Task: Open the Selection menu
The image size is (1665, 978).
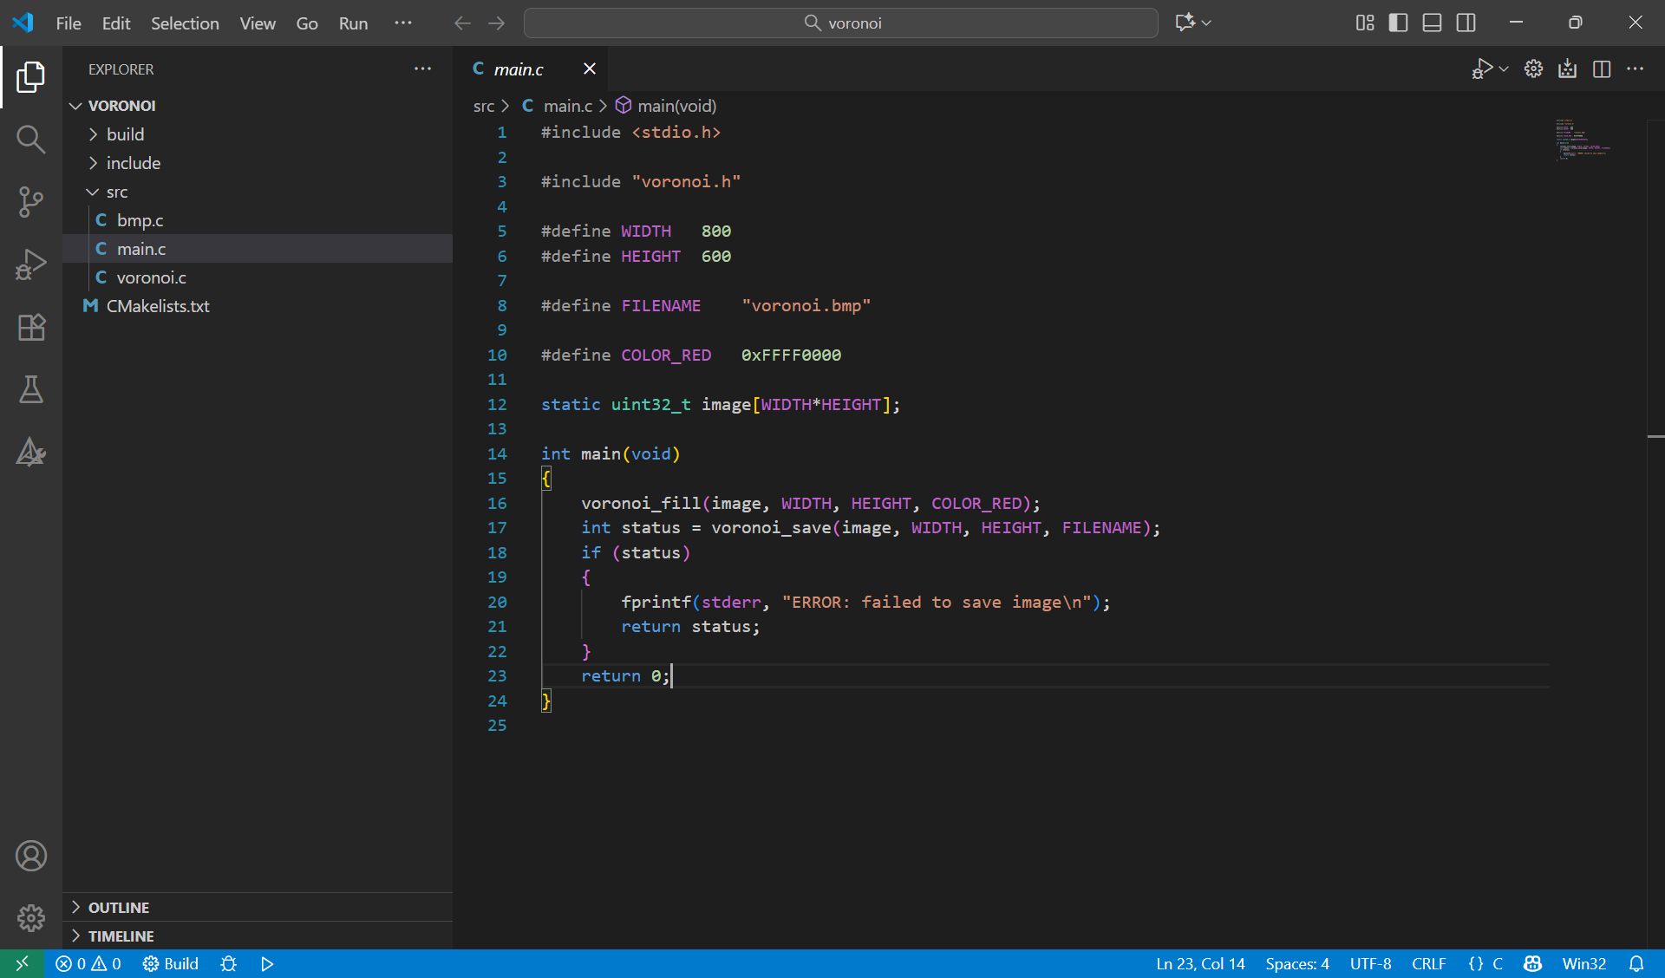Action: click(185, 23)
